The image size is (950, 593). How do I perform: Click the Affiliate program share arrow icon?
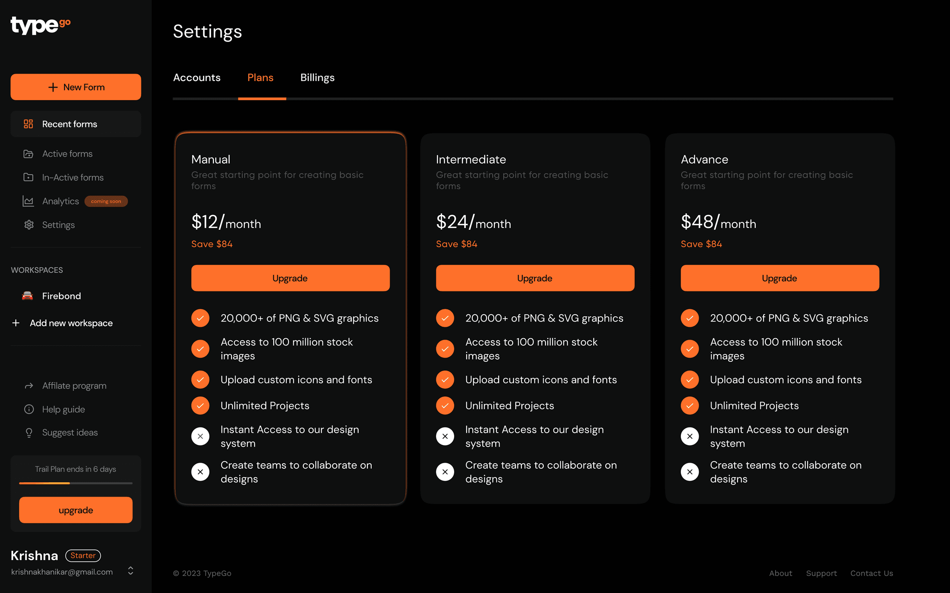[29, 386]
